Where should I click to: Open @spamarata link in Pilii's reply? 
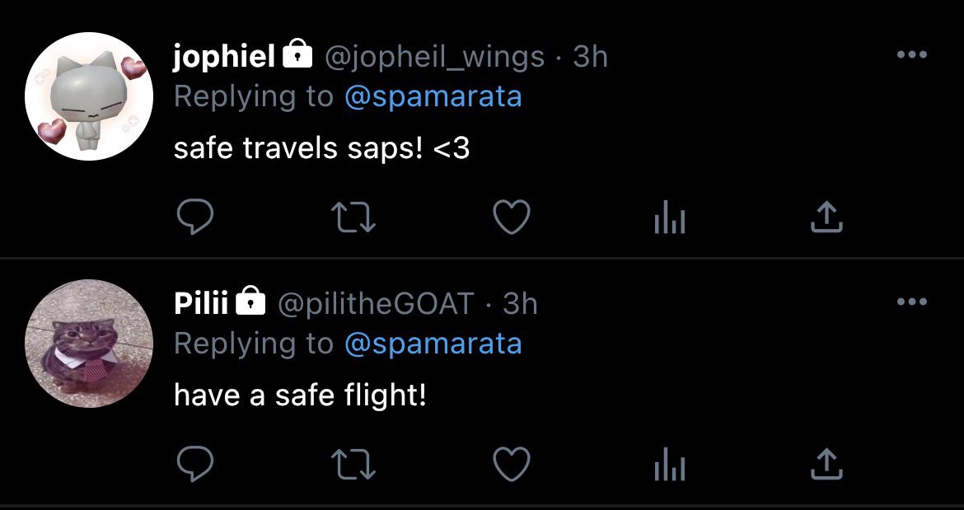tap(433, 344)
